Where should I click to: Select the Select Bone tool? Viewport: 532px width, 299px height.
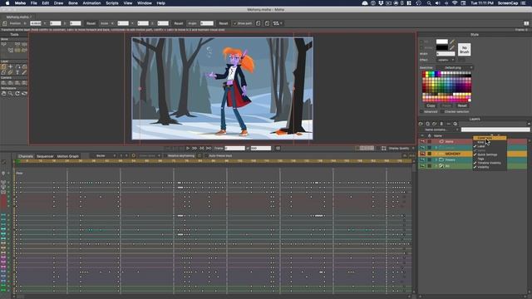tap(3, 44)
